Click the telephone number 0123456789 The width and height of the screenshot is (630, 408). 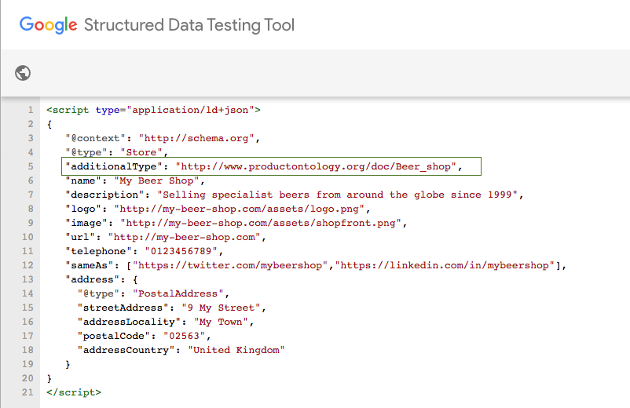coord(183,251)
